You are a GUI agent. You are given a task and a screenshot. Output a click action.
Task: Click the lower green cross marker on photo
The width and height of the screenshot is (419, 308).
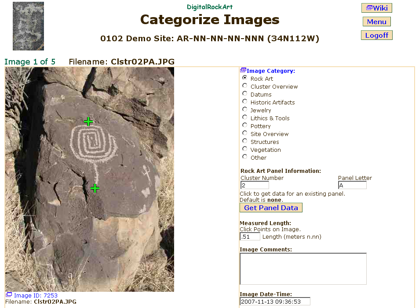tap(95, 189)
